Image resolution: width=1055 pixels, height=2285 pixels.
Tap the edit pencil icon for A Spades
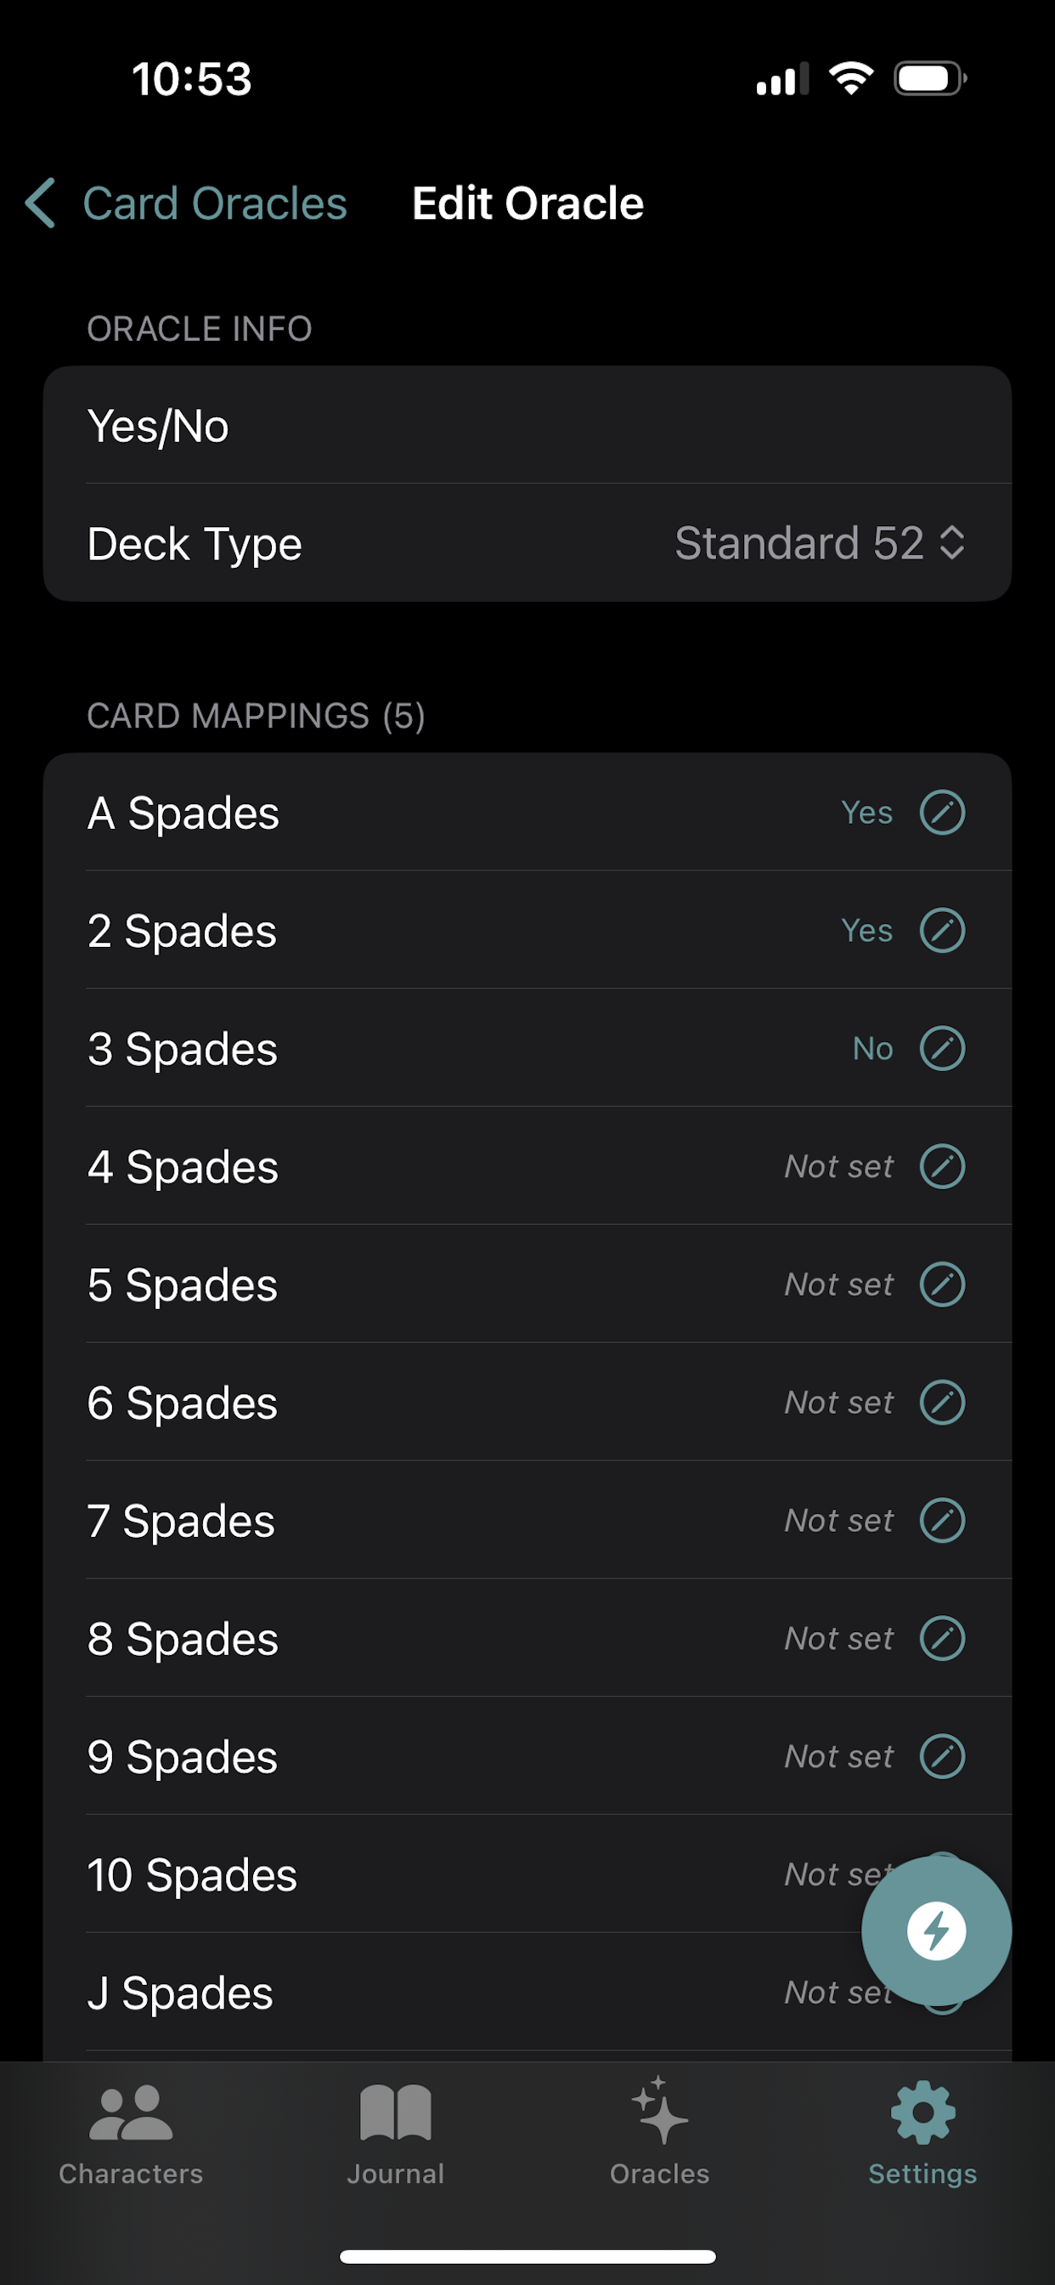click(x=941, y=812)
